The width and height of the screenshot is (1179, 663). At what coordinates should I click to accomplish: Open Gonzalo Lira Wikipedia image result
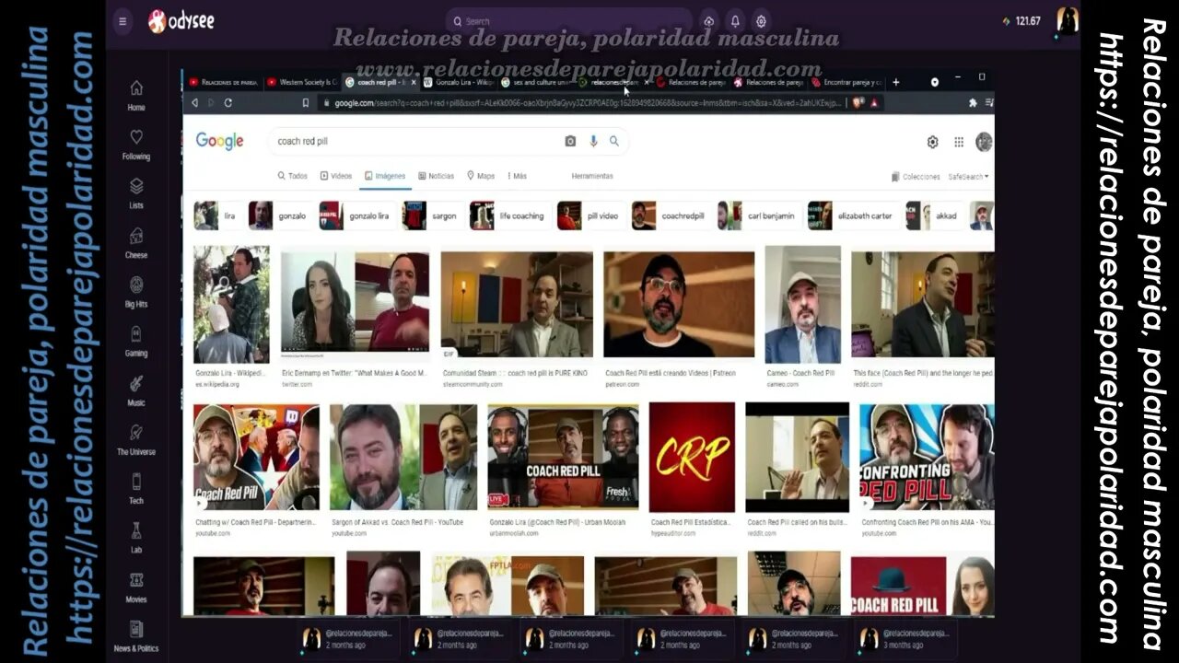(x=231, y=304)
